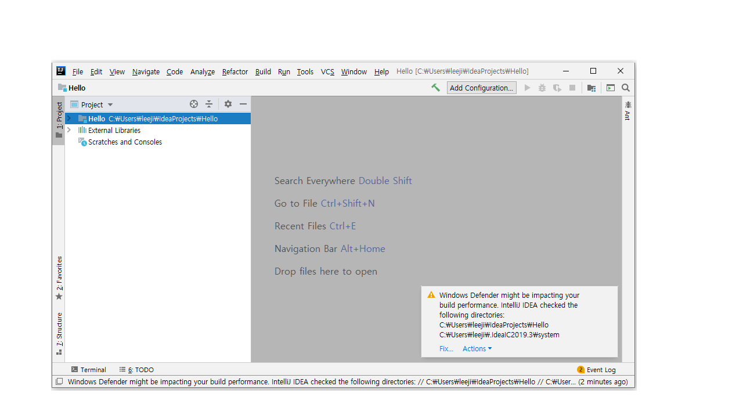Open the Run Anything toolbar icon
The width and height of the screenshot is (743, 418).
pyautogui.click(x=611, y=88)
